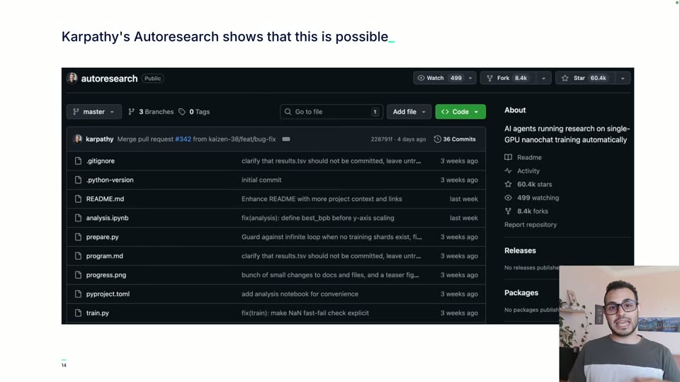This screenshot has width=680, height=382.
Task: View 36 Commits history
Action: [x=459, y=139]
